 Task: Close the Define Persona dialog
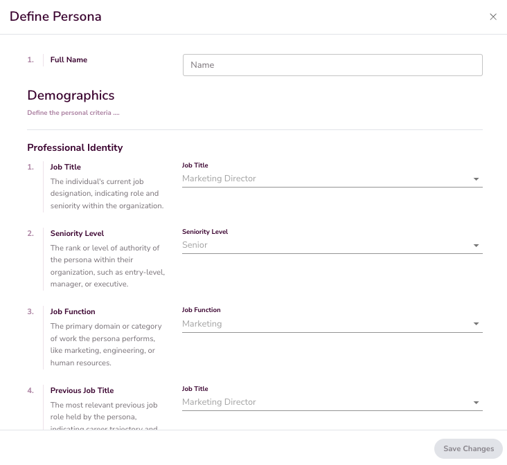pos(493,17)
